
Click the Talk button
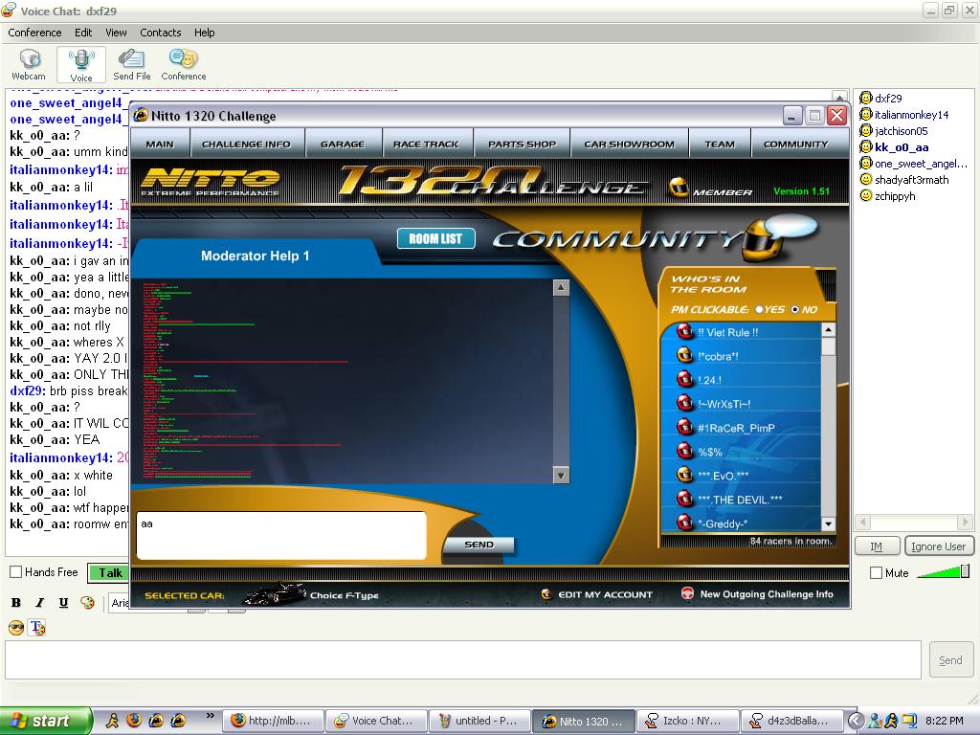[109, 572]
